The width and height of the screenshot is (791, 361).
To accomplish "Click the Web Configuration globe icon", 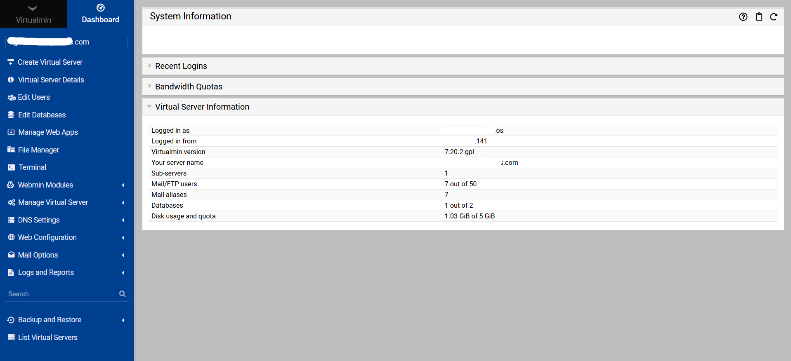I will pos(11,237).
